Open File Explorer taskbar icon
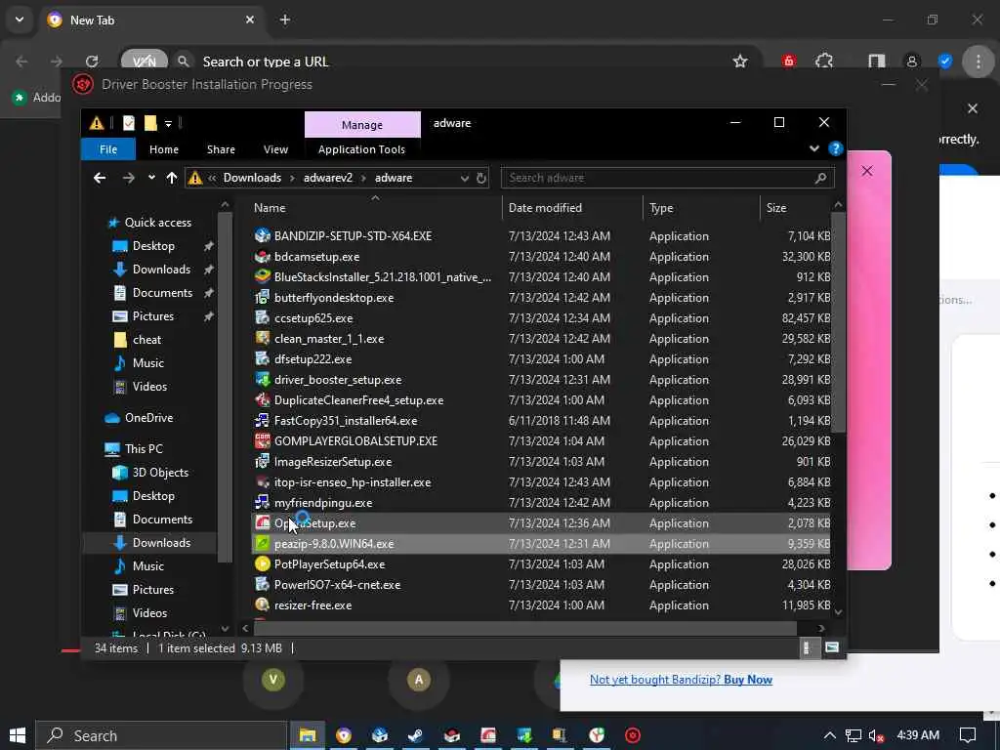 coord(308,735)
